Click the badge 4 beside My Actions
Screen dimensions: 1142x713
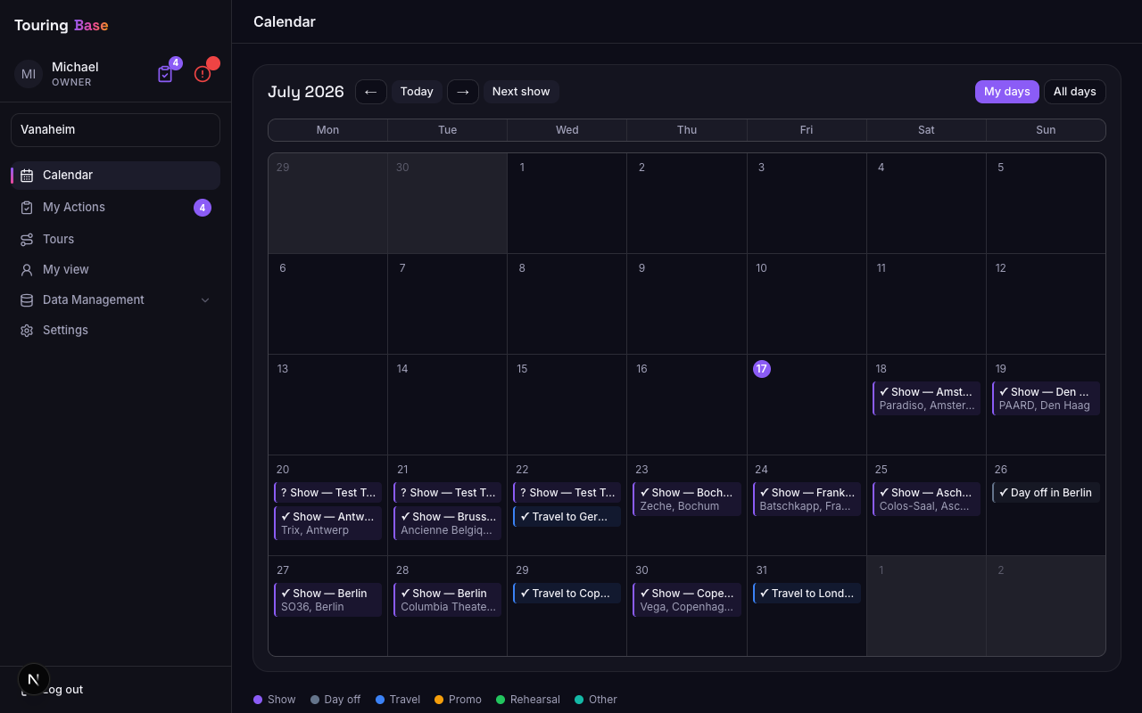[x=203, y=208]
